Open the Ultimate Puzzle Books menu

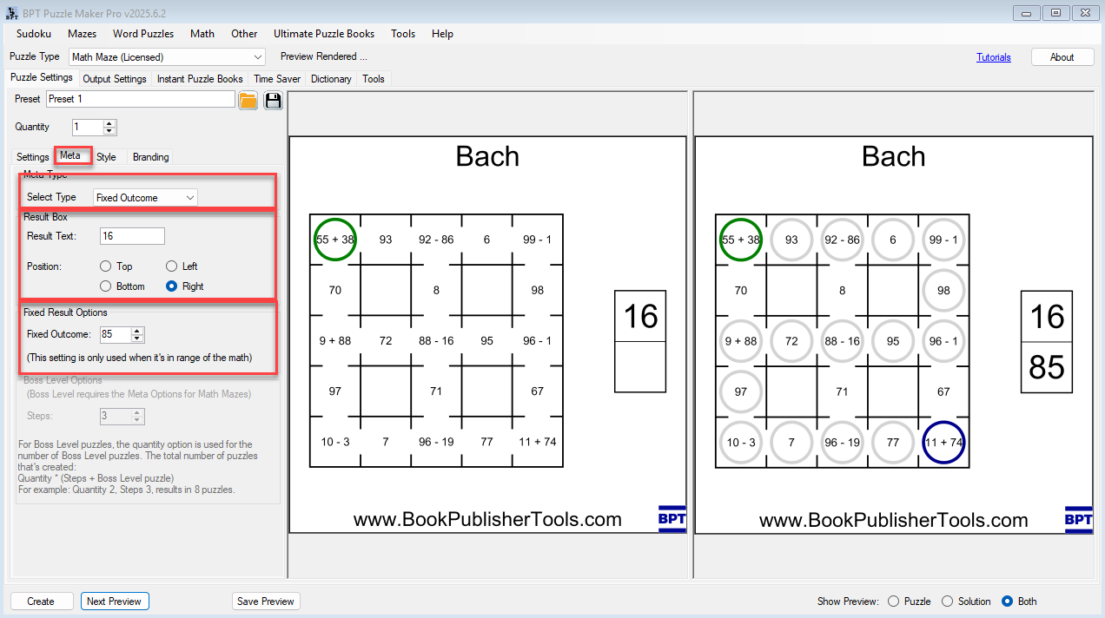coord(323,34)
